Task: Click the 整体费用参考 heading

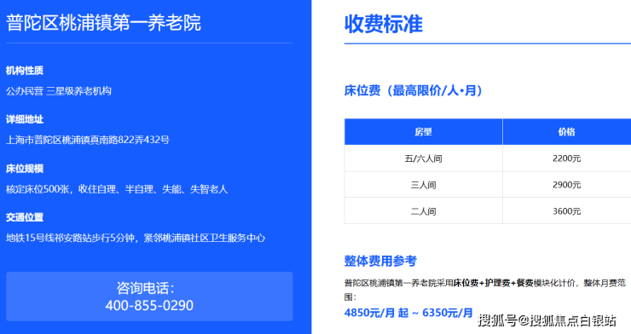Action: [380, 261]
